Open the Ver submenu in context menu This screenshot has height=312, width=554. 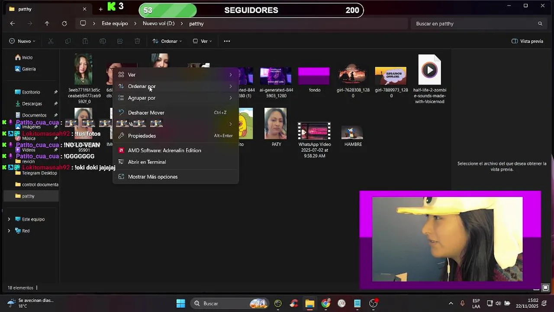click(175, 75)
